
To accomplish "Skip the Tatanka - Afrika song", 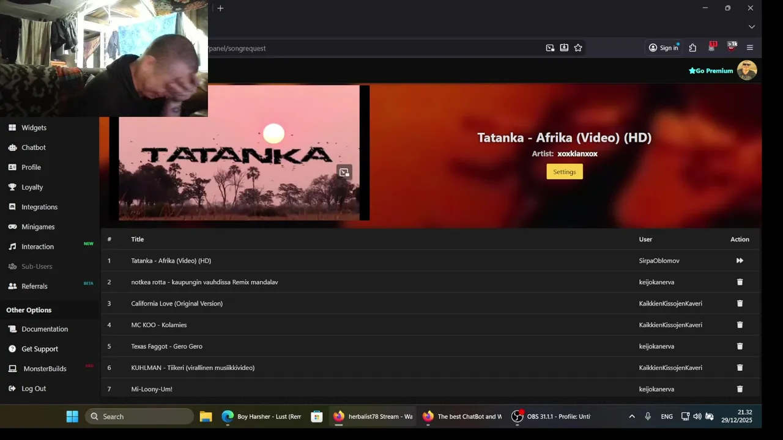I will pyautogui.click(x=740, y=260).
